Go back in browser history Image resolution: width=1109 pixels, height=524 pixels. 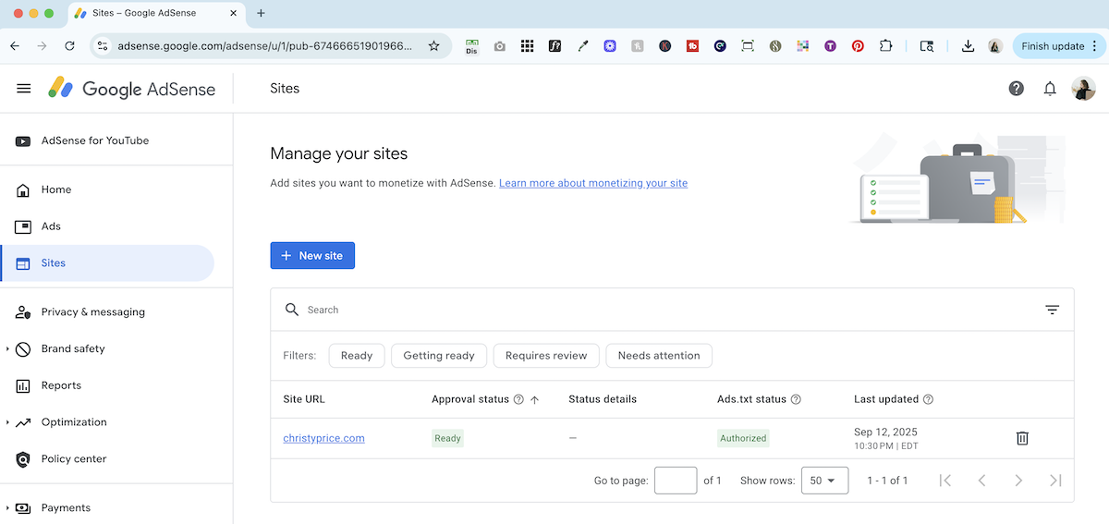(15, 45)
